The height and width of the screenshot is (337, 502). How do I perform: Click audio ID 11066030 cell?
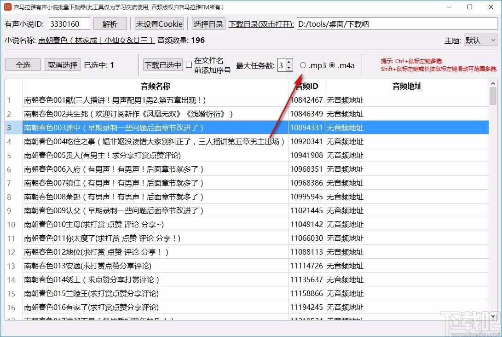[x=306, y=238]
